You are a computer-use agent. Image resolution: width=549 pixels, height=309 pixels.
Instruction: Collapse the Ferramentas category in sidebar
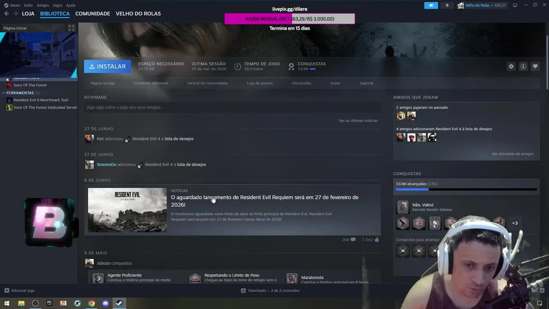coord(3,93)
